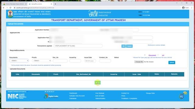Click the Issued by column header in table
The width and height of the screenshot is (195, 109).
[114, 74]
